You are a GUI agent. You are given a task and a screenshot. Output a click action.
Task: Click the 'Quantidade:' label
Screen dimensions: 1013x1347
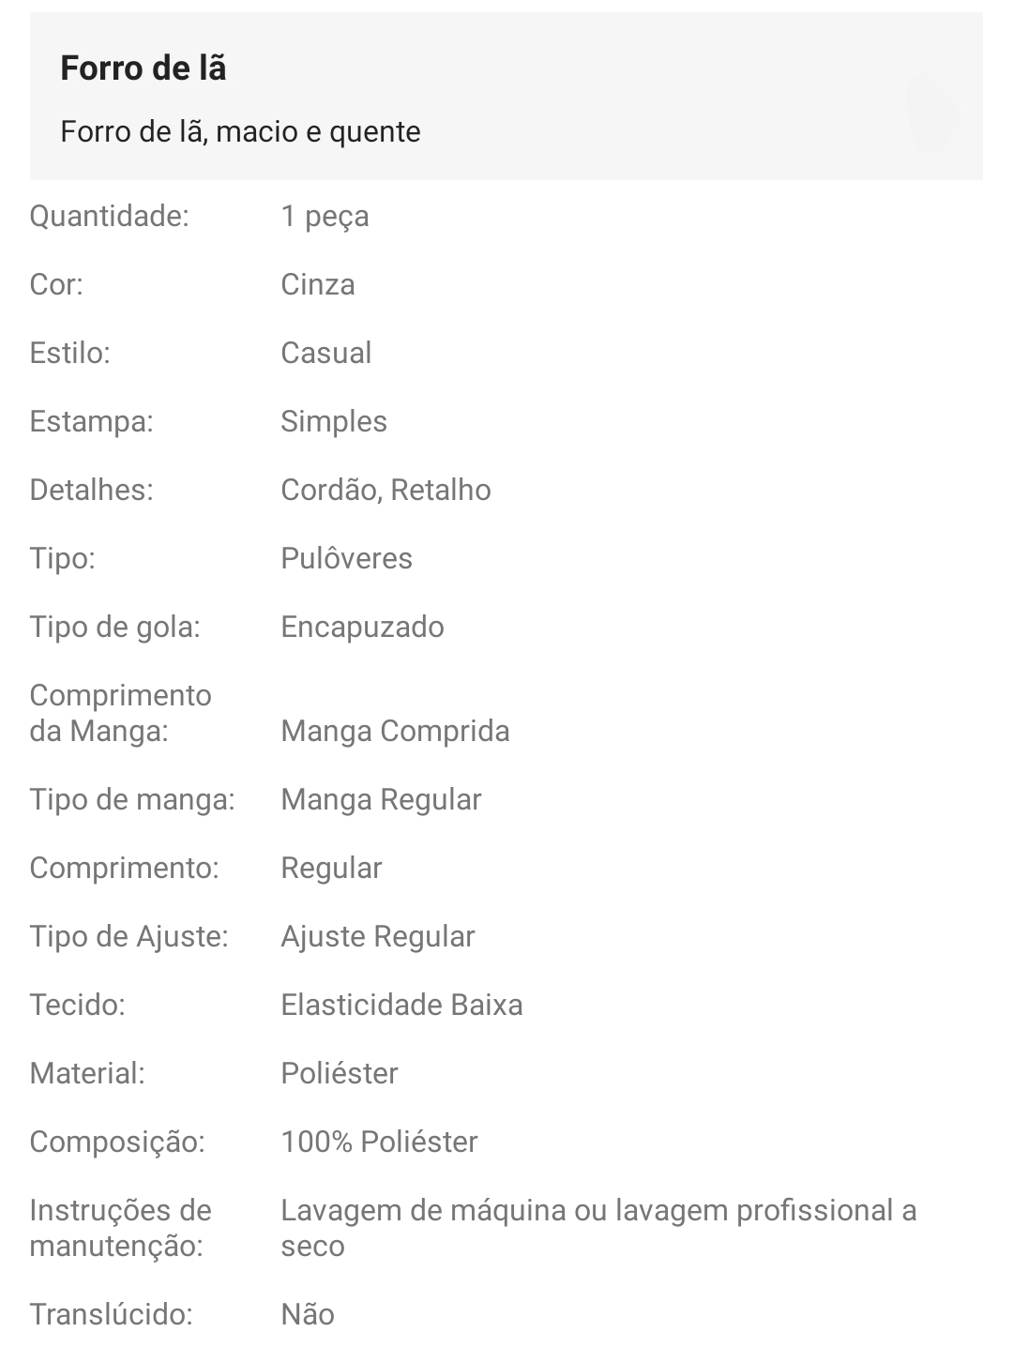pos(109,217)
